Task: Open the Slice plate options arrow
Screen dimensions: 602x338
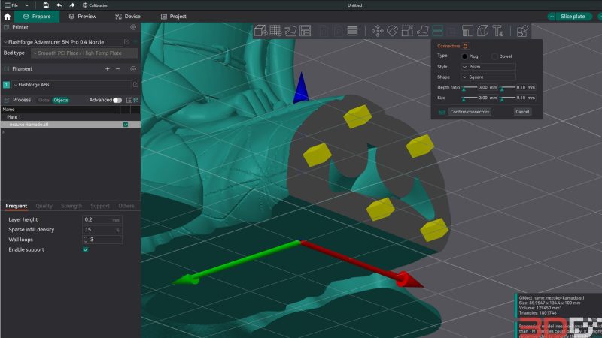Action: pyautogui.click(x=552, y=16)
